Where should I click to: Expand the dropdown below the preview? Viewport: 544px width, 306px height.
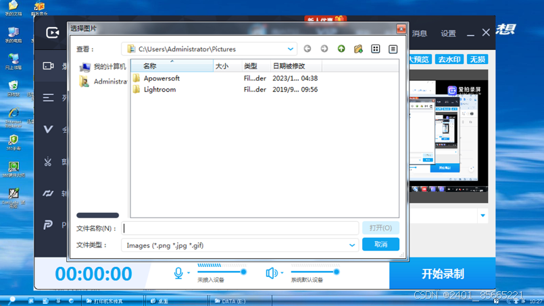click(x=483, y=215)
